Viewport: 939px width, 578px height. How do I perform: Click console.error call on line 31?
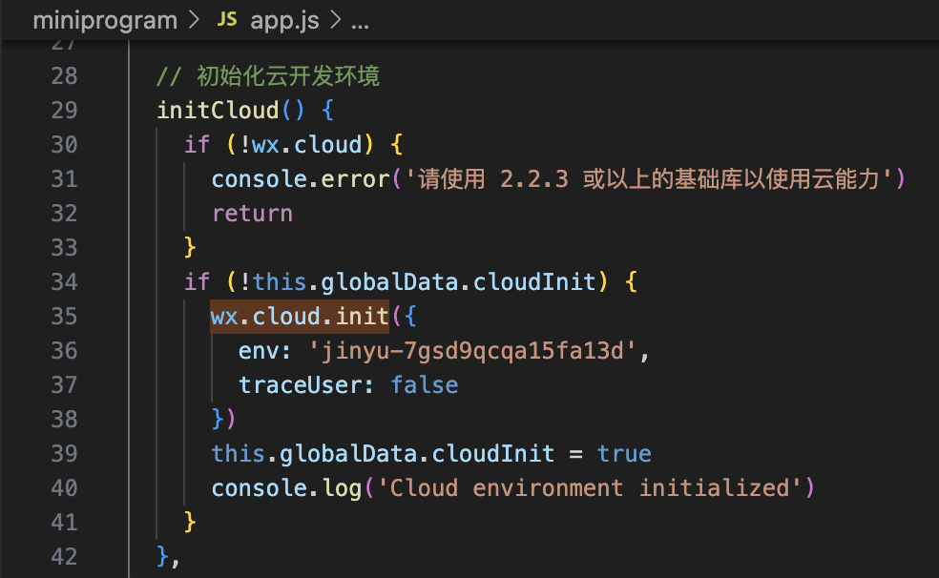pyautogui.click(x=301, y=179)
